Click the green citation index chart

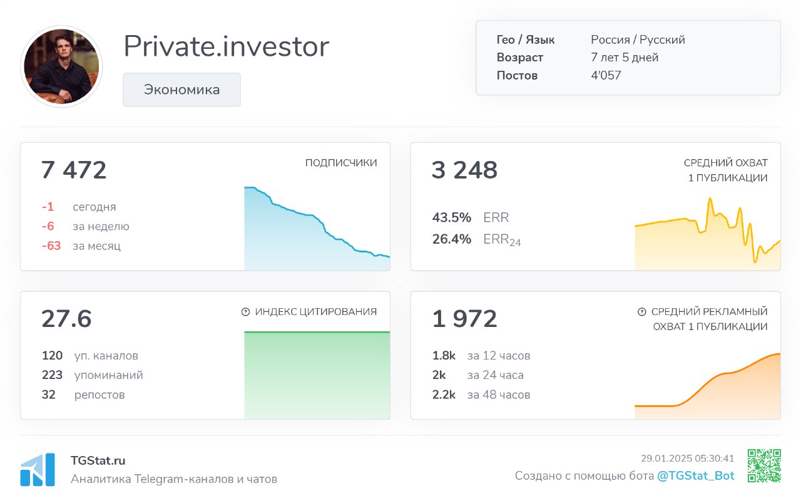coord(317,375)
